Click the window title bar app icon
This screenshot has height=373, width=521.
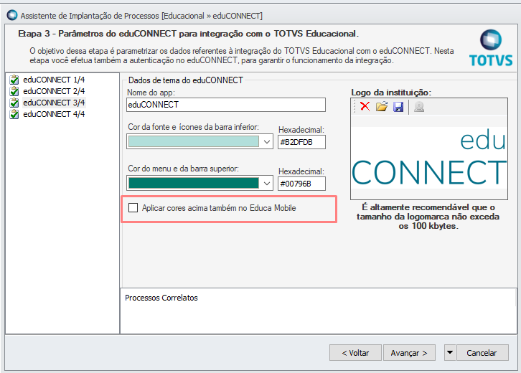pos(12,15)
